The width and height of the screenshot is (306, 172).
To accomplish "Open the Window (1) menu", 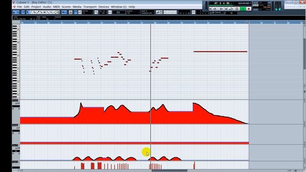I will (x=119, y=7).
